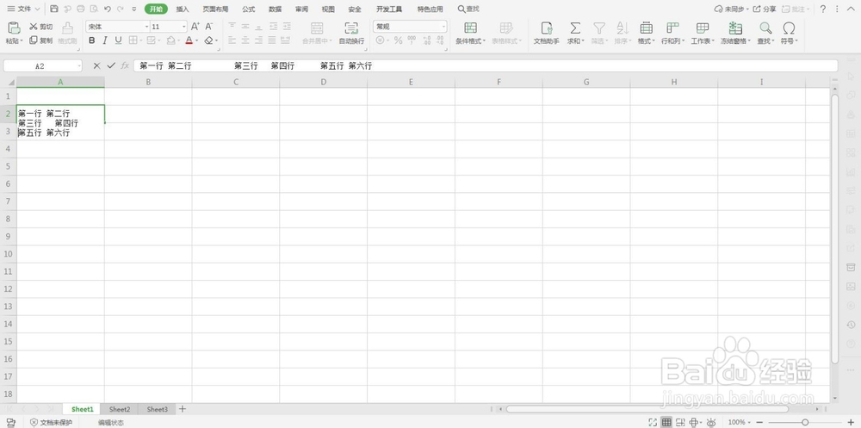
Task: Click the Worksheet (工作表) icon
Action: point(703,28)
